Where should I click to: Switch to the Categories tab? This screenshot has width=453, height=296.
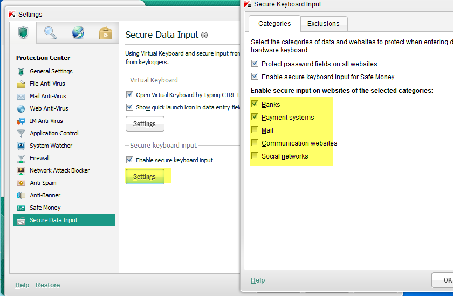(x=274, y=24)
